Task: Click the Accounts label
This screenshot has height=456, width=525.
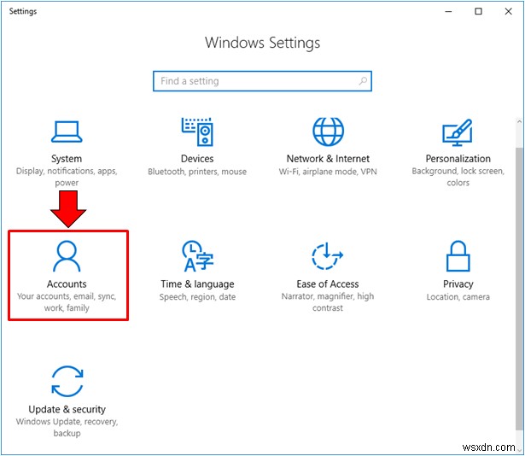Action: 67,284
